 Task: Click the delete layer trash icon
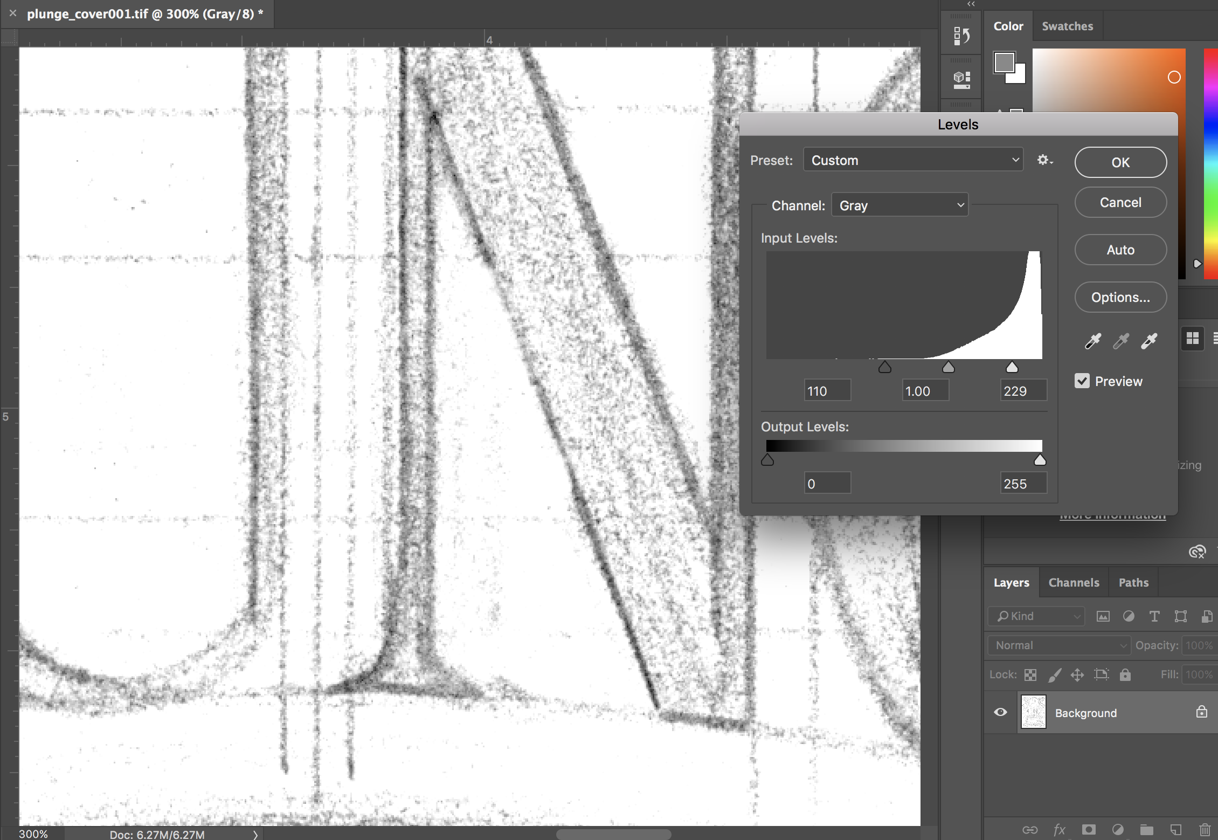click(1205, 829)
